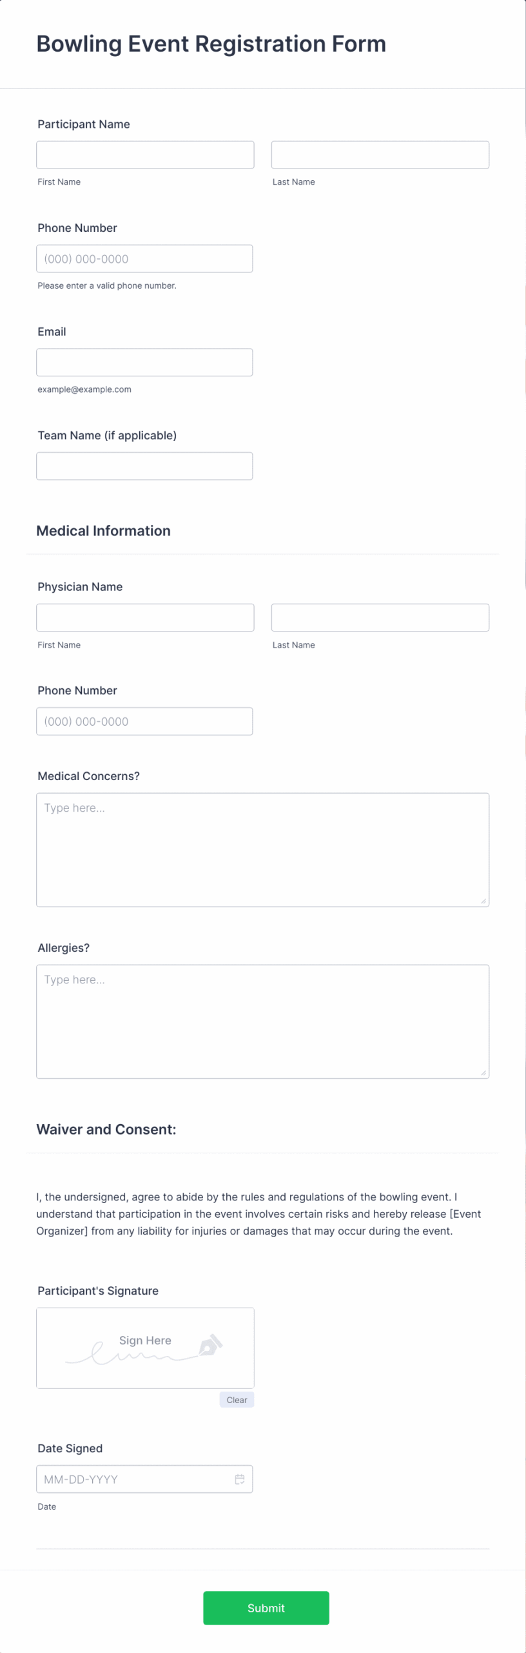Click the participant First Name field
Image resolution: width=526 pixels, height=1653 pixels.
point(144,154)
